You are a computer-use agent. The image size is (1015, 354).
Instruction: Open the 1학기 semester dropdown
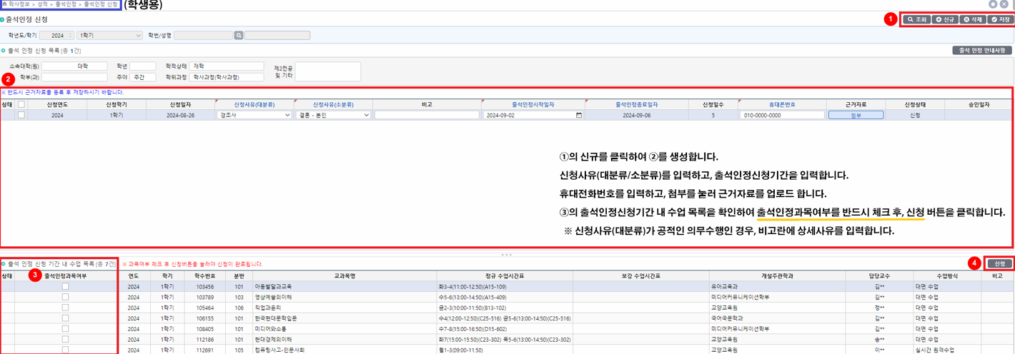(110, 35)
